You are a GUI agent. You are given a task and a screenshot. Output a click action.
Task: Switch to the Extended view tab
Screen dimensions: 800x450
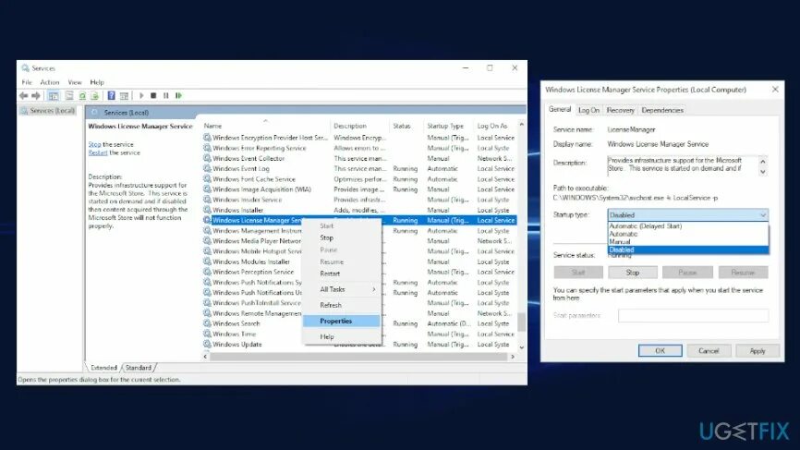pos(103,368)
